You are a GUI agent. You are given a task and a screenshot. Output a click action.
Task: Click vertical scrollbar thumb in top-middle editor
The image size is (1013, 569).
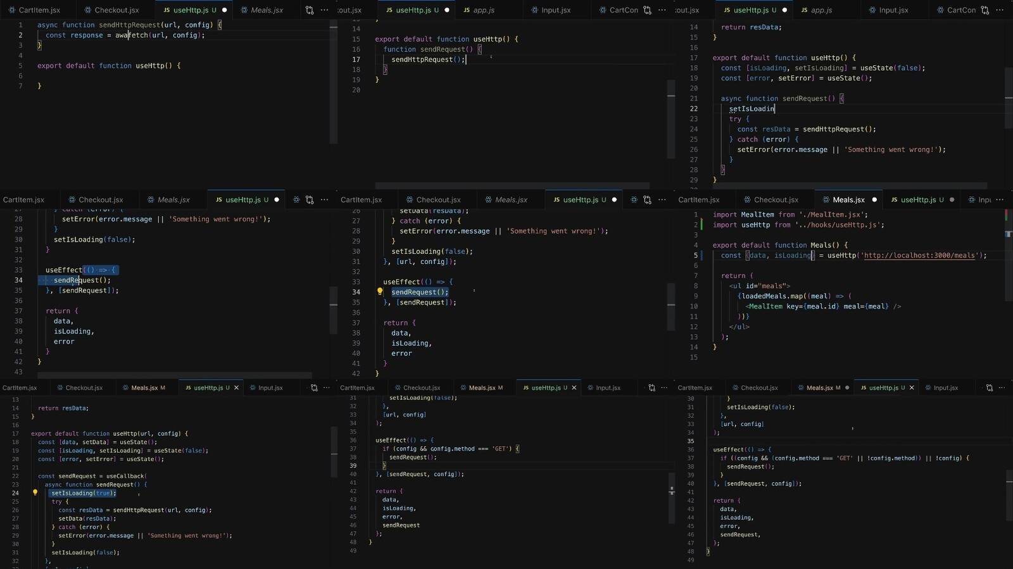click(671, 119)
